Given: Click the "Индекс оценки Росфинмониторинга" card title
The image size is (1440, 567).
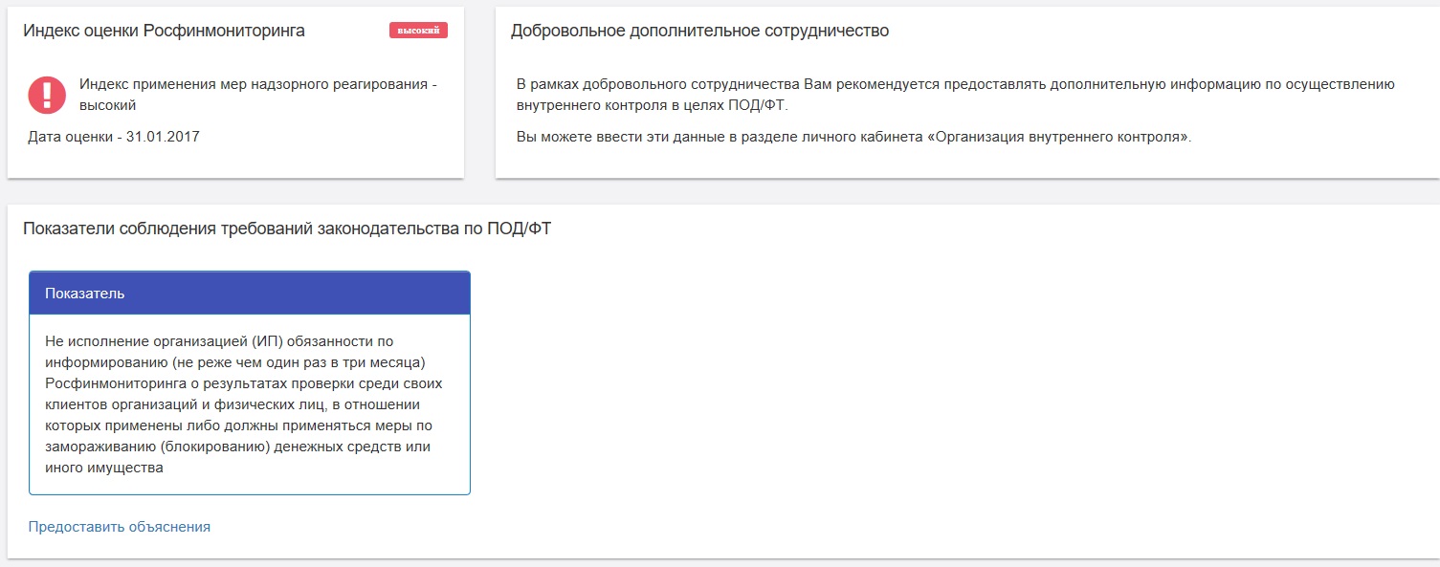Looking at the screenshot, I should pyautogui.click(x=165, y=31).
